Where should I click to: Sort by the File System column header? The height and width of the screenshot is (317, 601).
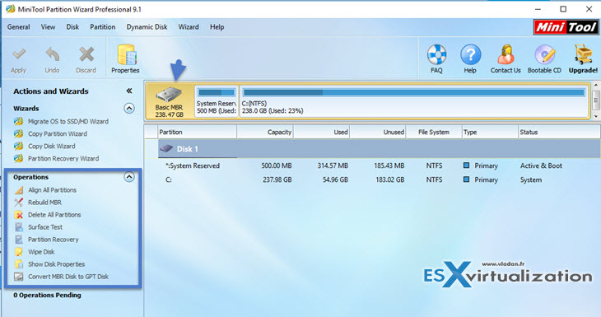coord(434,132)
